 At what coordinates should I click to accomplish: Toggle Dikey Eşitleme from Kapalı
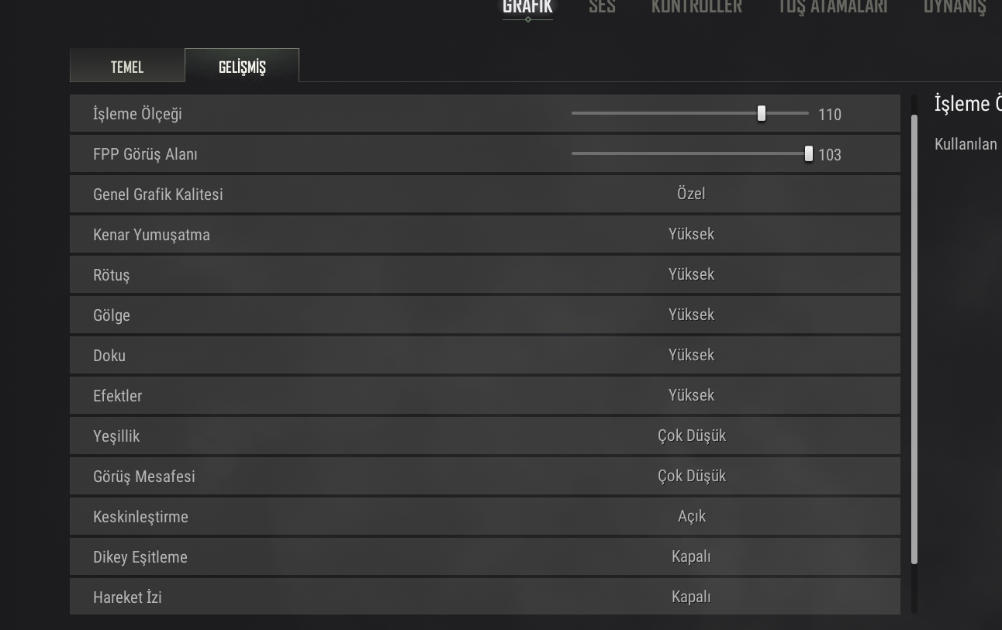pyautogui.click(x=691, y=556)
